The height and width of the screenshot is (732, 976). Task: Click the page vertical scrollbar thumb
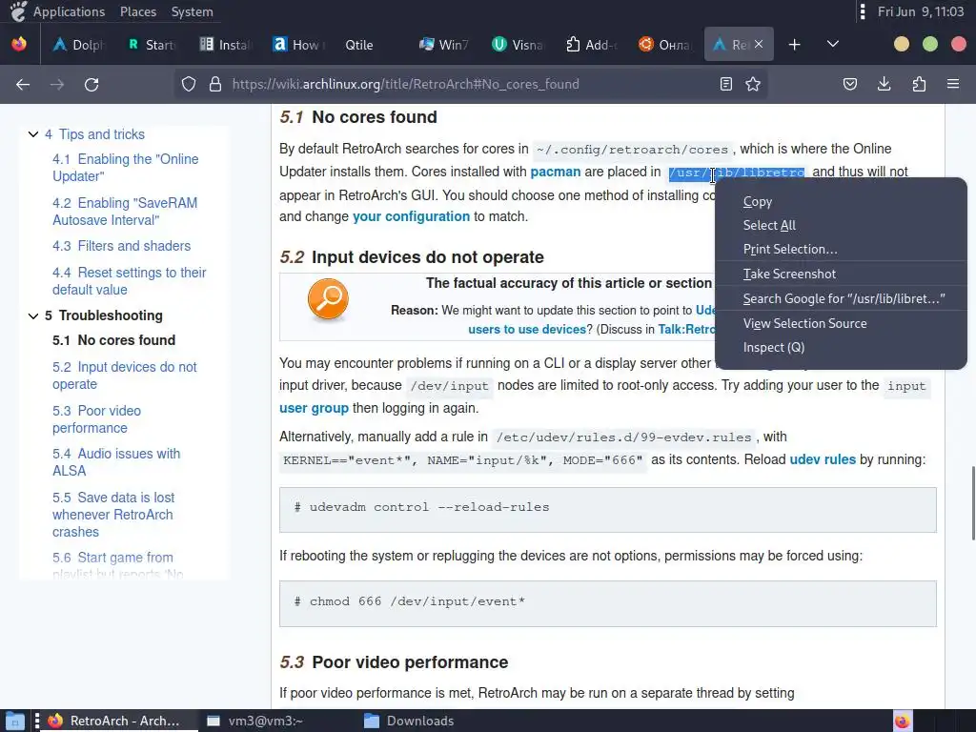click(x=973, y=503)
